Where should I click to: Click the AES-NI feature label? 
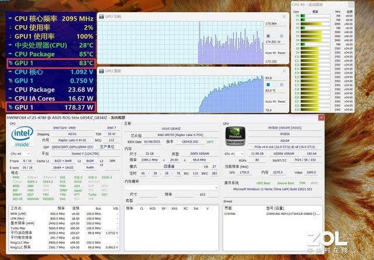(18, 199)
